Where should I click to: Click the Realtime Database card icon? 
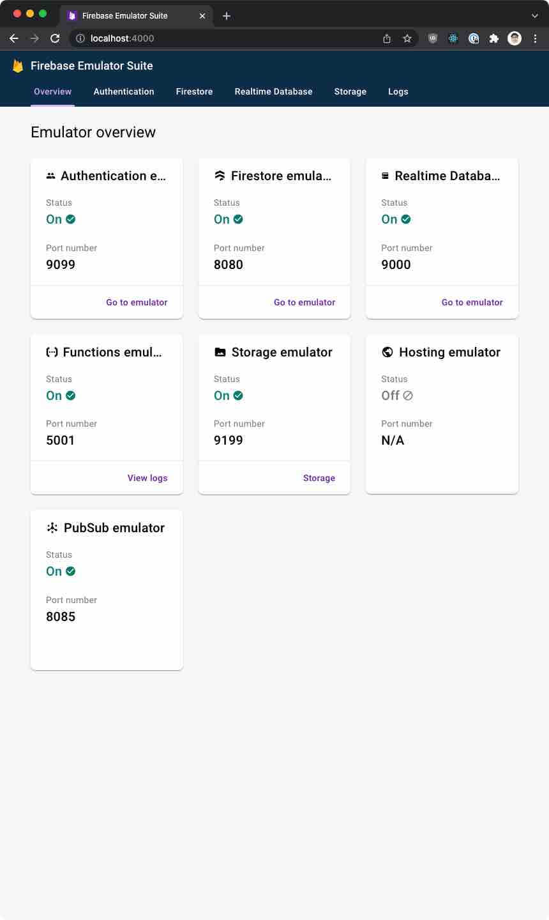tap(386, 176)
